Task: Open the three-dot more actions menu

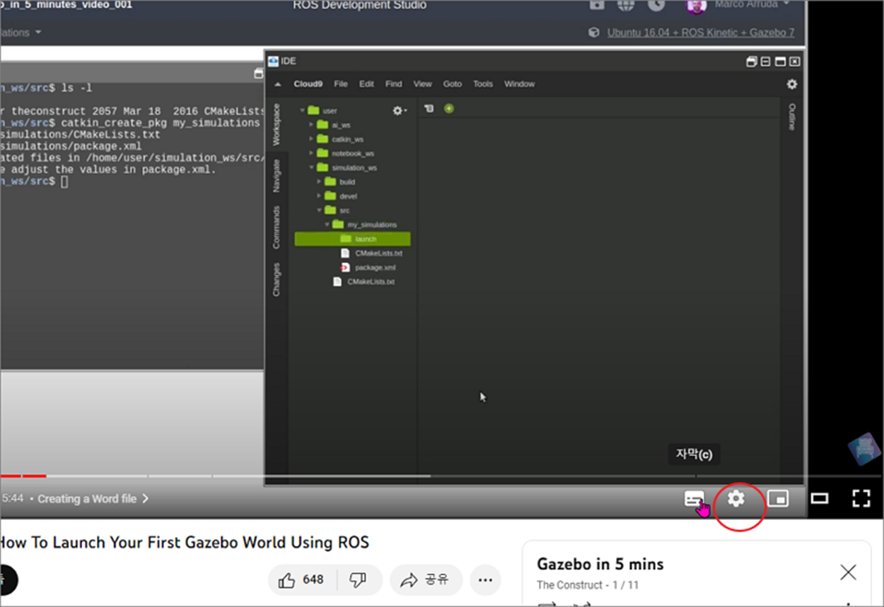Action: pyautogui.click(x=485, y=580)
